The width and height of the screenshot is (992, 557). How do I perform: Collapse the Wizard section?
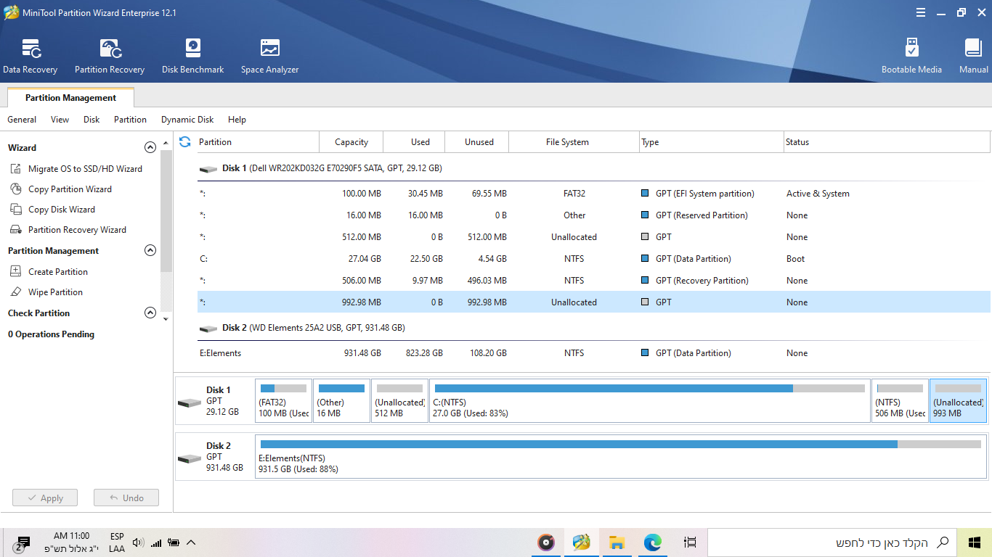pyautogui.click(x=150, y=147)
